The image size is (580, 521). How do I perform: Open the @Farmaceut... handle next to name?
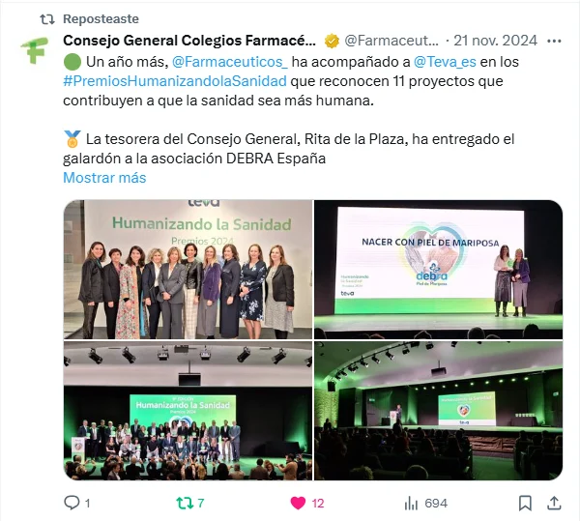click(391, 41)
